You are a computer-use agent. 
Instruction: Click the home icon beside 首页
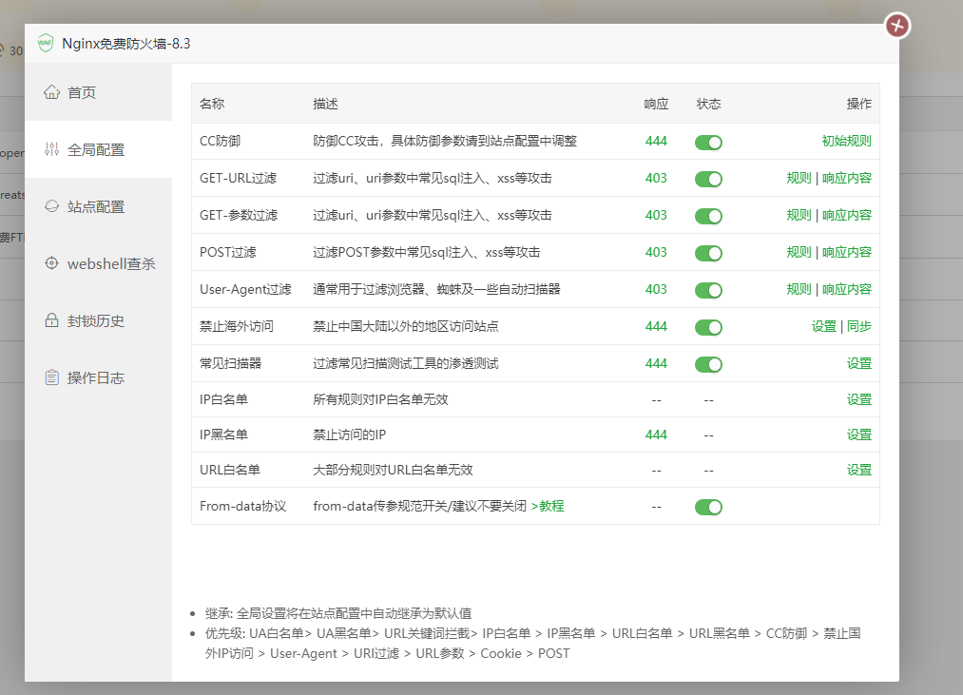point(51,92)
